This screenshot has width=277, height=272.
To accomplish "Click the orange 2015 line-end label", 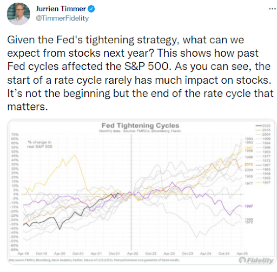I will [x=249, y=164].
